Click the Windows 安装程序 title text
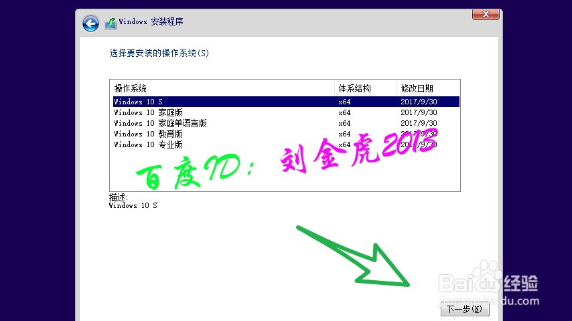 tap(151, 22)
